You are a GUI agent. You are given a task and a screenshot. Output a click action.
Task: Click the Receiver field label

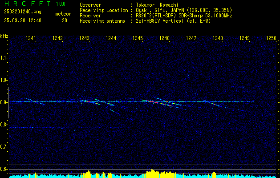90,16
